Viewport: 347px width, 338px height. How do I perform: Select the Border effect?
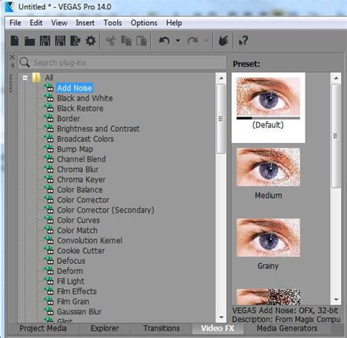tap(68, 119)
